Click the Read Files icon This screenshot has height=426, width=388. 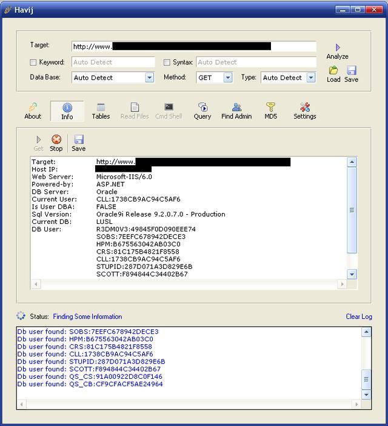click(x=135, y=107)
